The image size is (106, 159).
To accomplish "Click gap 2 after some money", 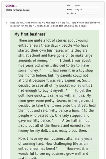I will [x=45, y=70].
